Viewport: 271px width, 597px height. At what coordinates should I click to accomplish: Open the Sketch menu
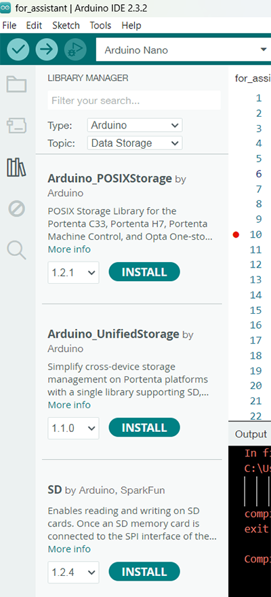[66, 26]
